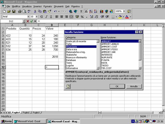Insert hyperlink globe icon
The width and height of the screenshot is (165, 124).
[x=71, y=11]
